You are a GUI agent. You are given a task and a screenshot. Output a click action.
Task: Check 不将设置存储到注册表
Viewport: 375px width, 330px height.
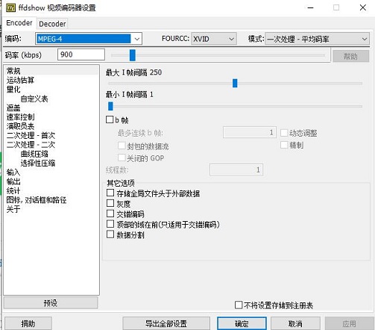(x=239, y=305)
